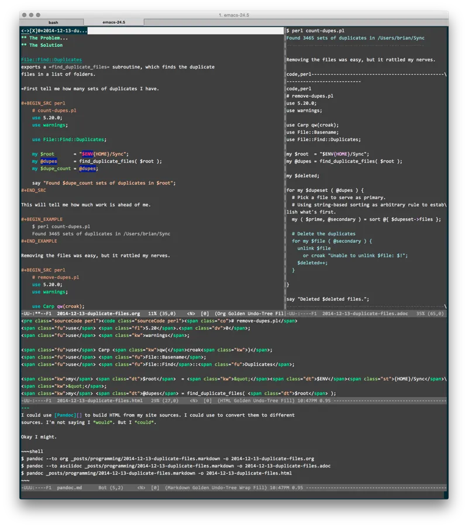Expand the "** The Problem..." org heading
468x527 pixels.
pyautogui.click(x=44, y=37)
